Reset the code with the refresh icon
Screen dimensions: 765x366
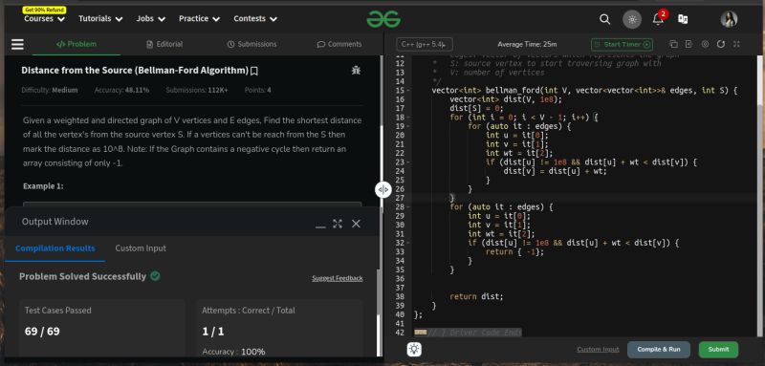[x=721, y=44]
